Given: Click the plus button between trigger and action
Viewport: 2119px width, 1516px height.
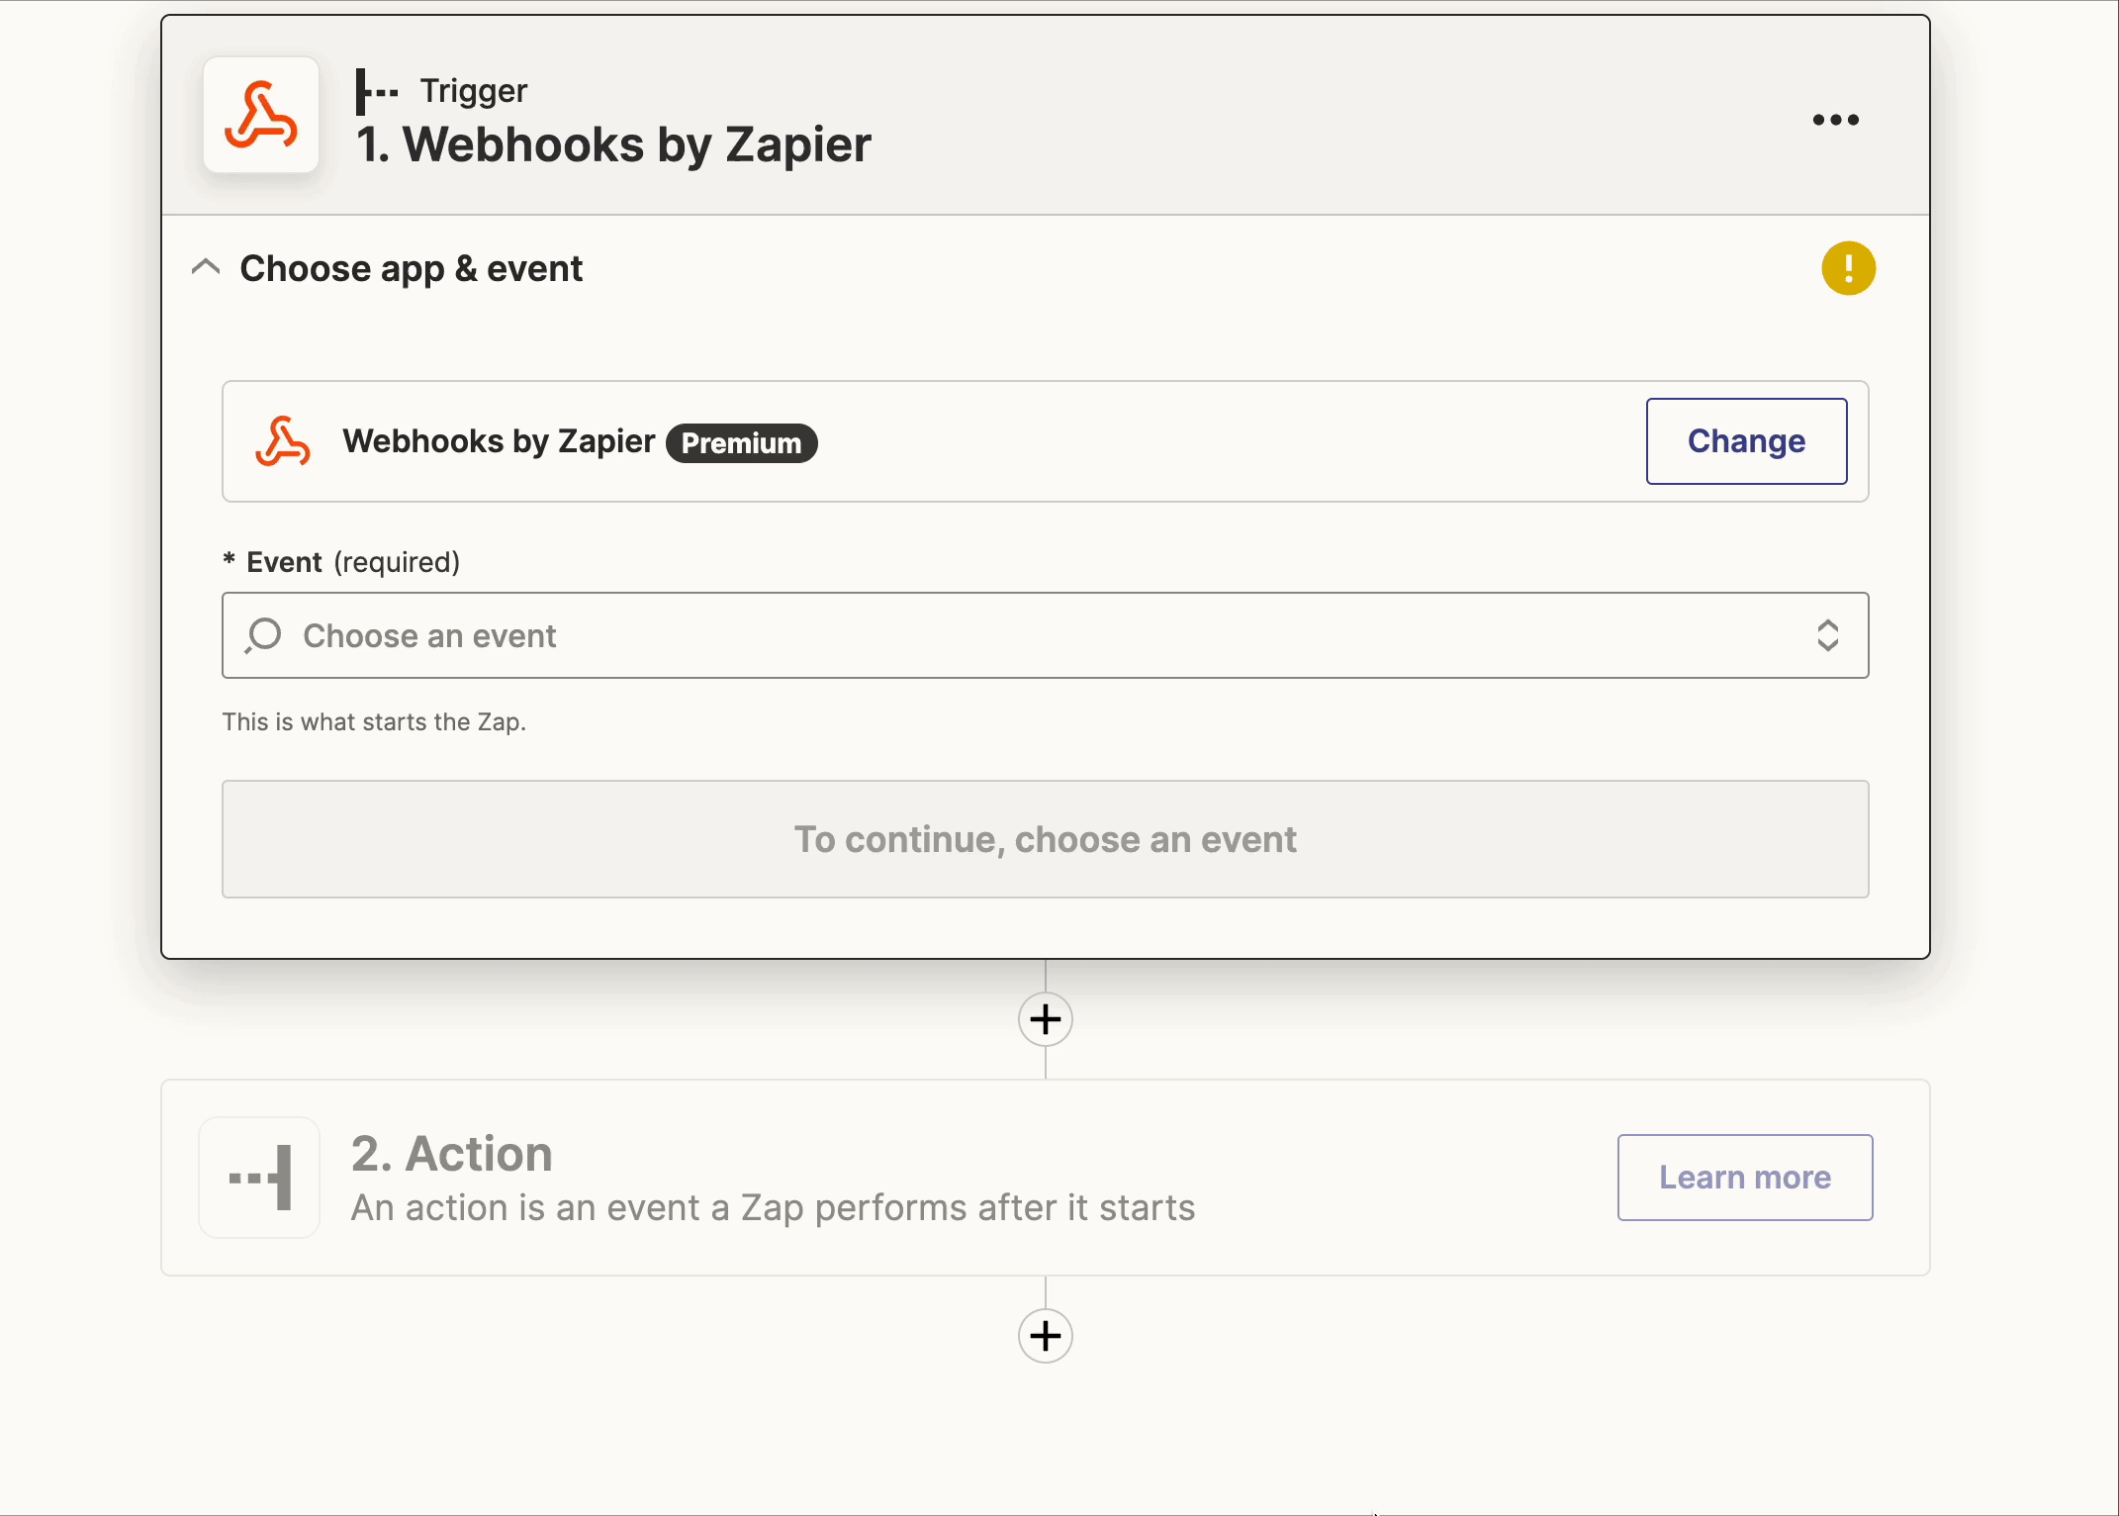Looking at the screenshot, I should [1045, 1019].
